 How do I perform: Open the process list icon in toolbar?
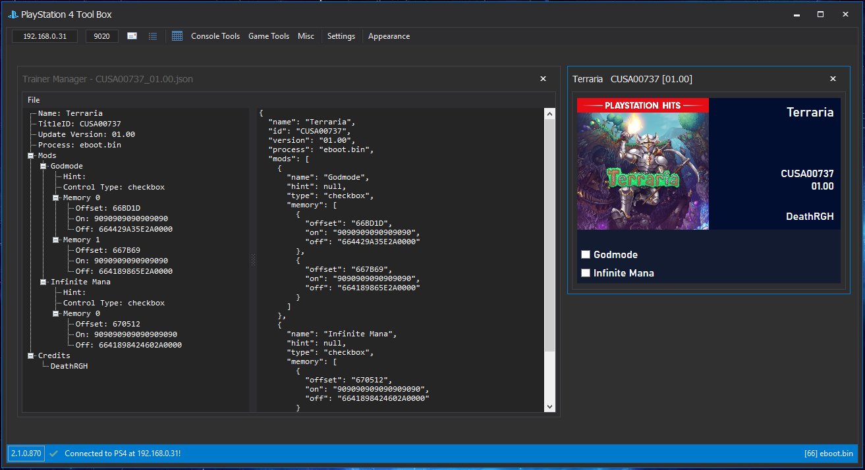click(153, 36)
